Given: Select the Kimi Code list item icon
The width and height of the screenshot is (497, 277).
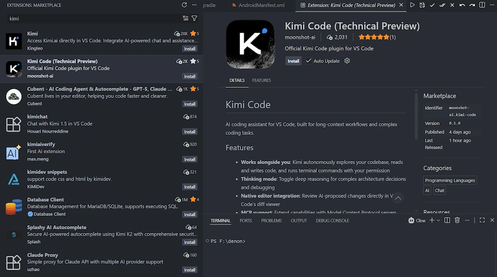Looking at the screenshot, I should tap(14, 69).
